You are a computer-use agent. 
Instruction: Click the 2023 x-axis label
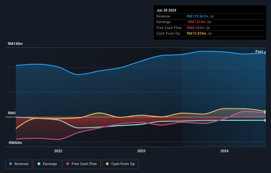tap(141, 151)
